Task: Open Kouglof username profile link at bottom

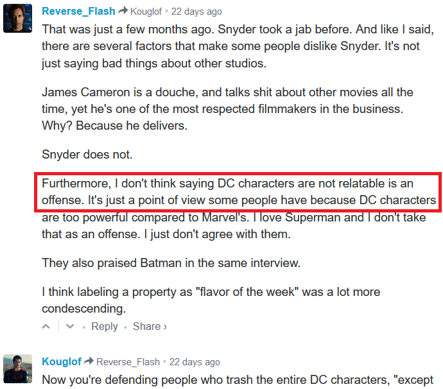Action: 62,361
